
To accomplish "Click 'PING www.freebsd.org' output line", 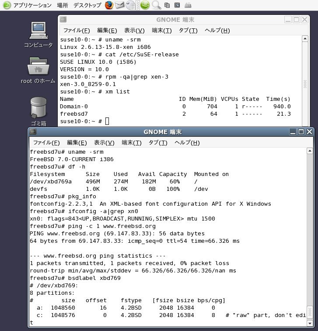I will click(117, 234).
